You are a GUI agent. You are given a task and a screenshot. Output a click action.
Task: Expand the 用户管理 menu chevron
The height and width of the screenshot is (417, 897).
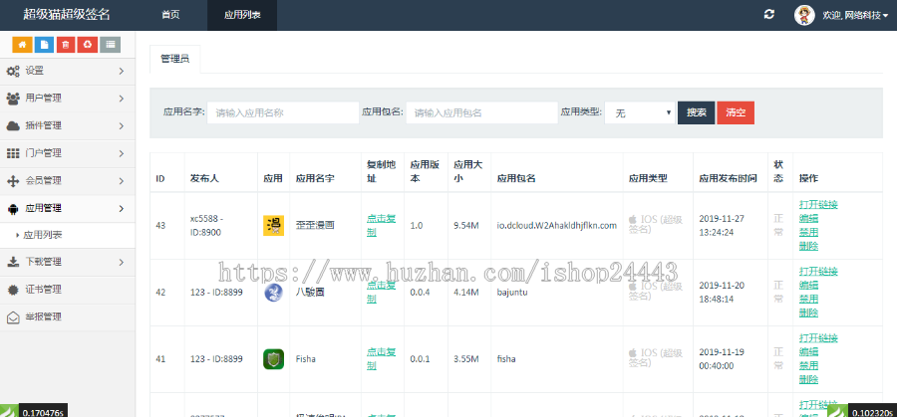pyautogui.click(x=122, y=99)
